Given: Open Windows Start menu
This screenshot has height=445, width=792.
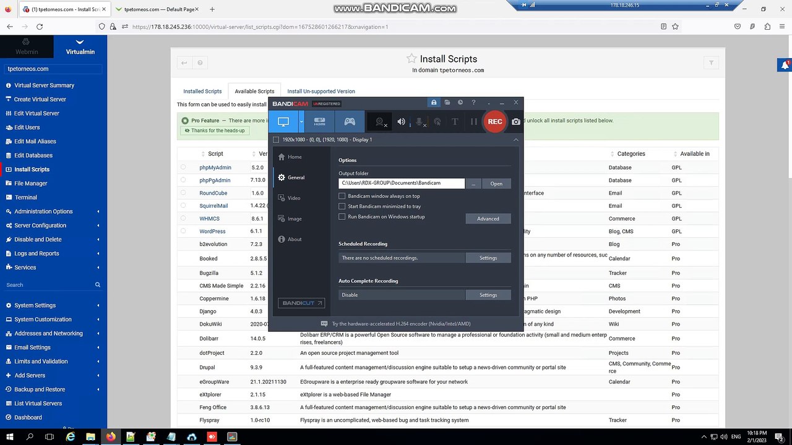Looking at the screenshot, I should pos(10,436).
